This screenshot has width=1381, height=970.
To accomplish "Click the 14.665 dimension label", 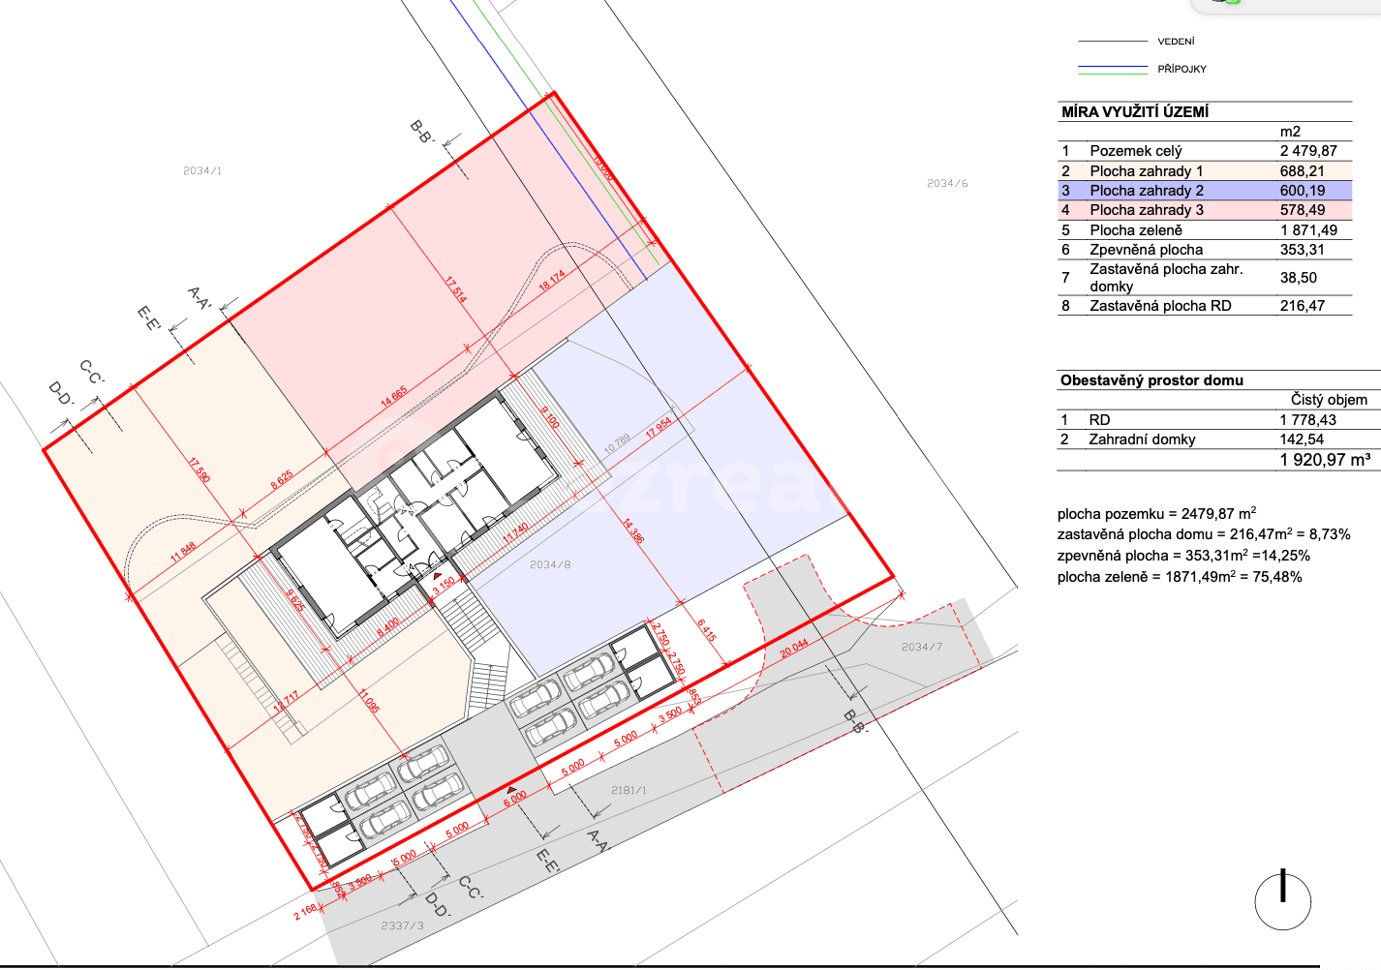I will click(x=394, y=397).
